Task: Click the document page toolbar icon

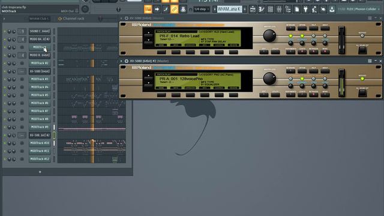Action: 297,10
